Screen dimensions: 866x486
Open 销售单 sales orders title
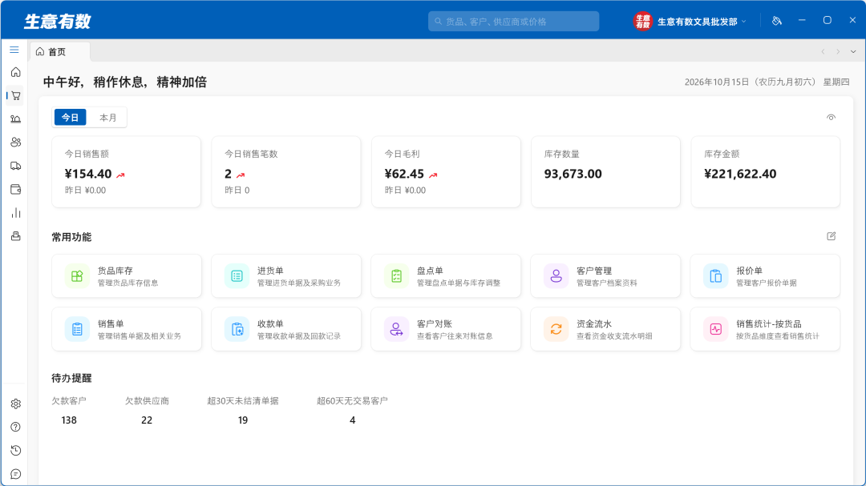(111, 323)
